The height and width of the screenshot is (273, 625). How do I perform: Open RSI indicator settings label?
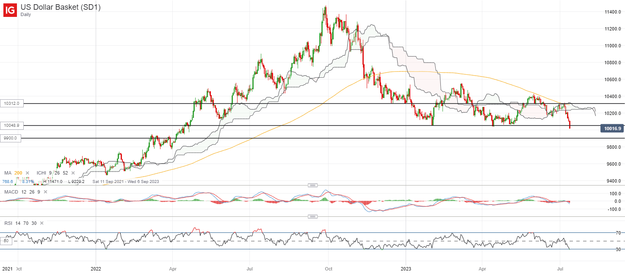tap(8, 223)
